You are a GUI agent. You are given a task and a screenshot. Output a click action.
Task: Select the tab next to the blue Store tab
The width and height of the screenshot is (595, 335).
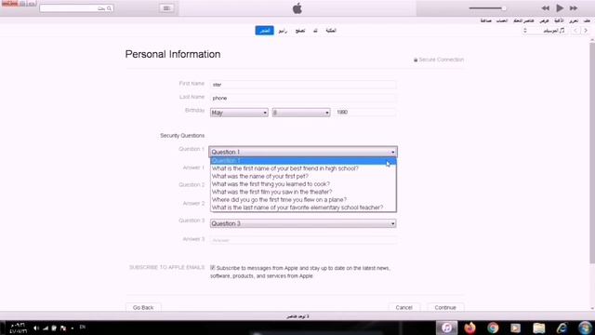[x=283, y=31]
